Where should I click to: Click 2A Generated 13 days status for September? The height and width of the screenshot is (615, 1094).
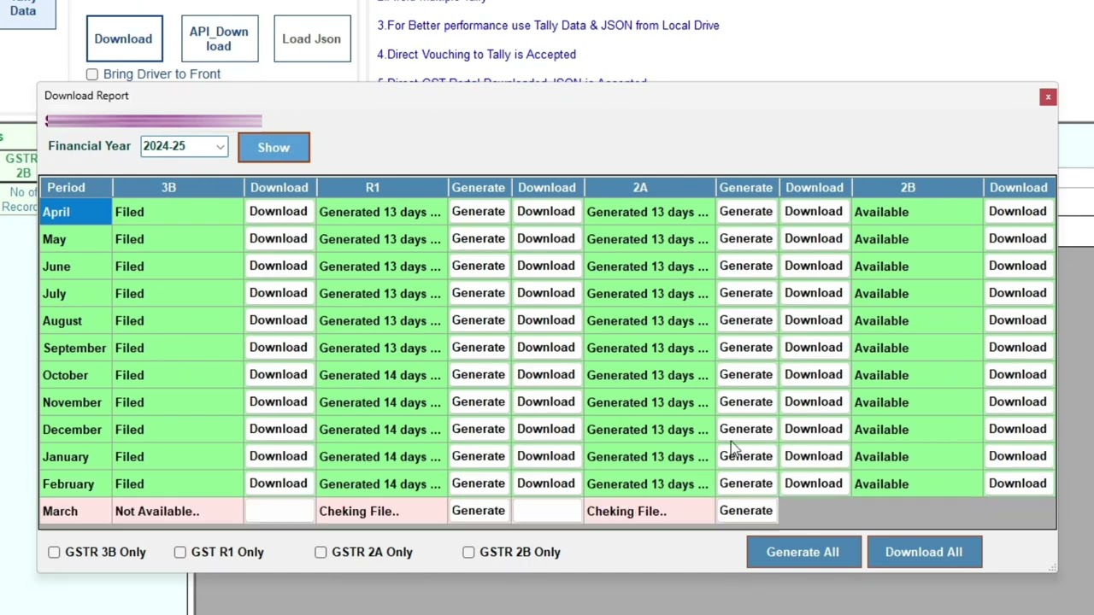648,348
